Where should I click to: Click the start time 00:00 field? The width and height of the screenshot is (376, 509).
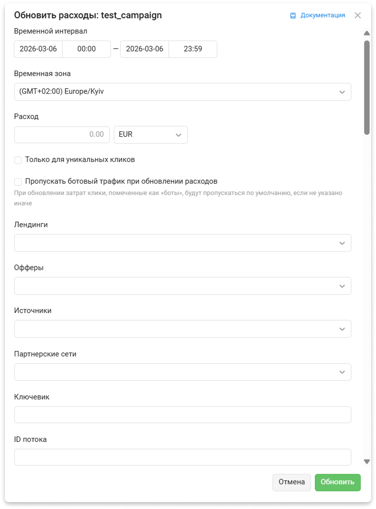[x=86, y=49]
